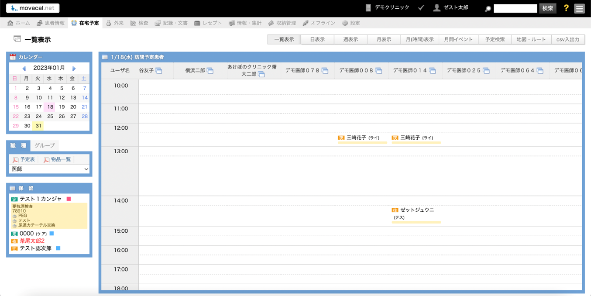Open the レセプト menu
The height and width of the screenshot is (296, 591).
point(208,23)
